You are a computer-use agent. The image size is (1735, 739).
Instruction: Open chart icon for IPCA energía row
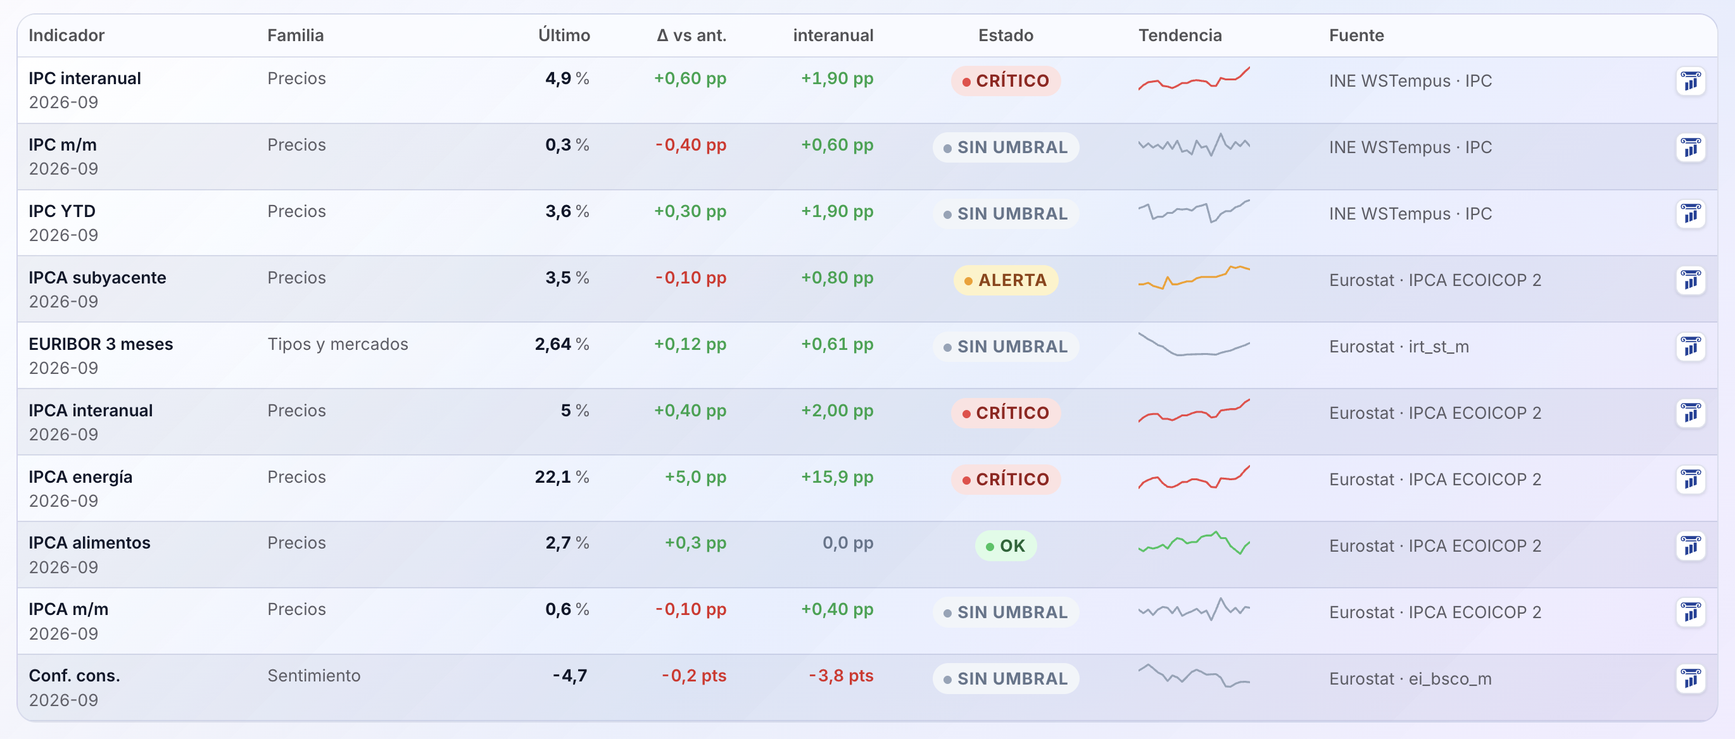pyautogui.click(x=1690, y=480)
